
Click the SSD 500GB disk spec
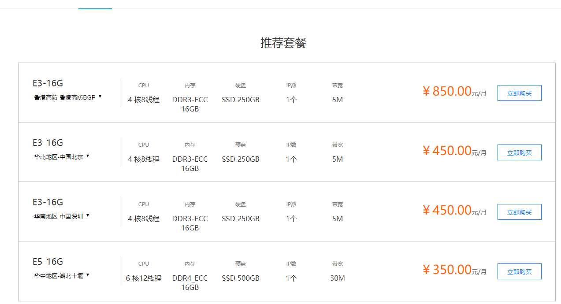[241, 278]
